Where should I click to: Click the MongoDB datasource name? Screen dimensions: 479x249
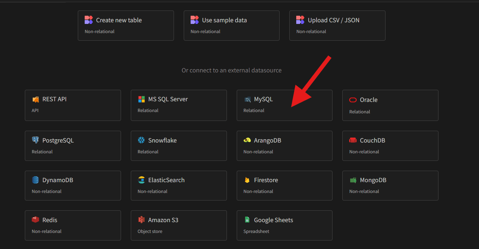pyautogui.click(x=373, y=180)
